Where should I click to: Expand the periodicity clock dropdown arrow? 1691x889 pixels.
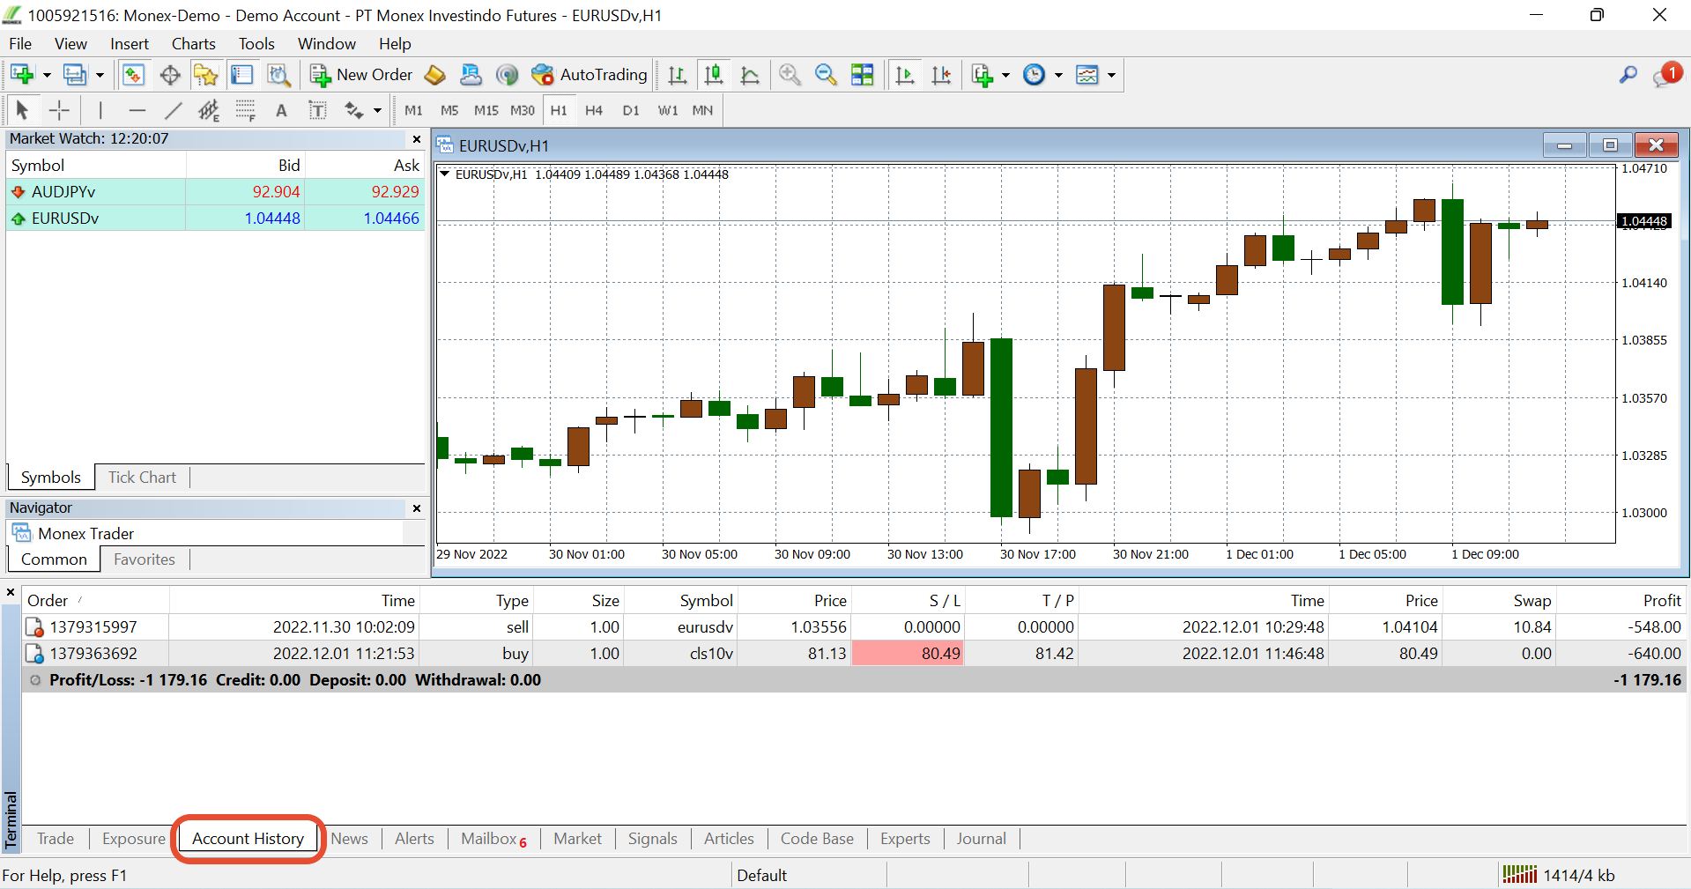(x=1058, y=75)
